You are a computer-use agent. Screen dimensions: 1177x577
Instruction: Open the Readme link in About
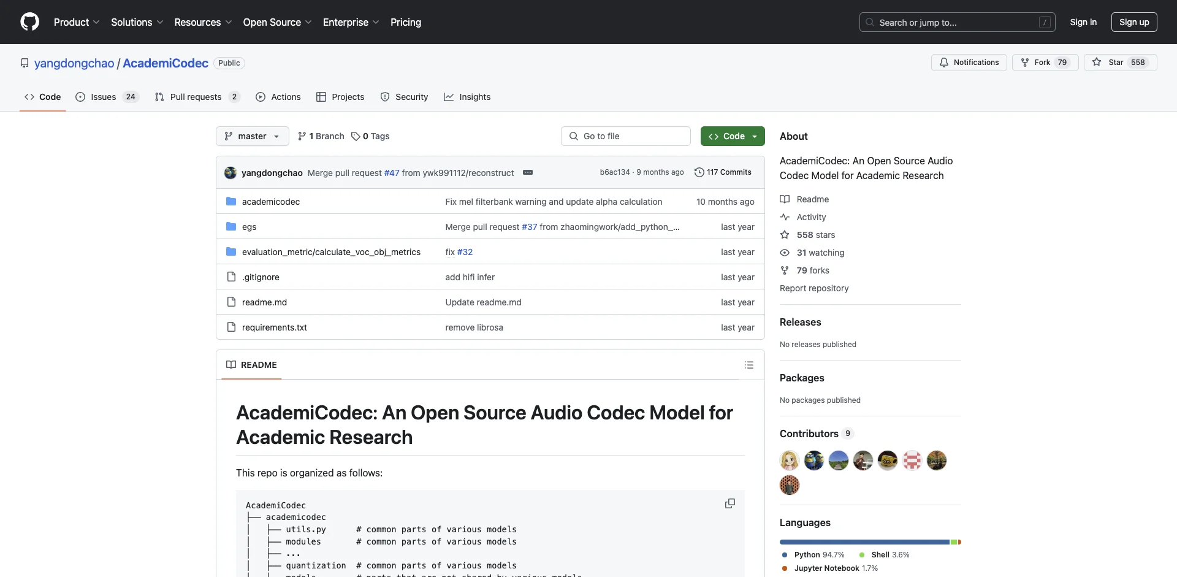point(804,199)
